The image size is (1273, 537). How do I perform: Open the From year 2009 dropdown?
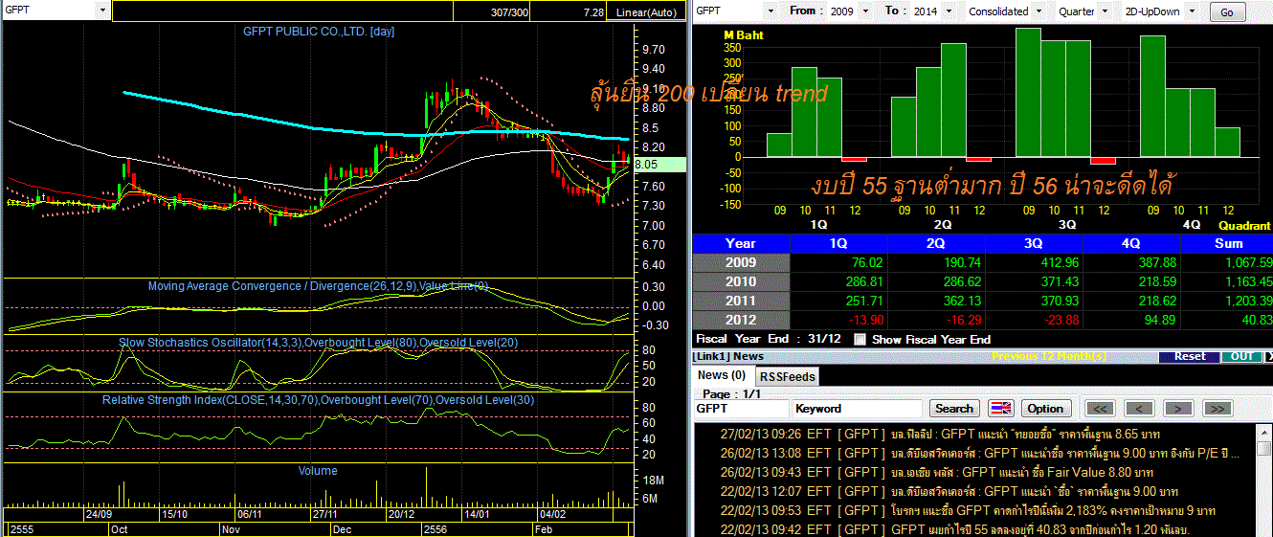pos(867,11)
